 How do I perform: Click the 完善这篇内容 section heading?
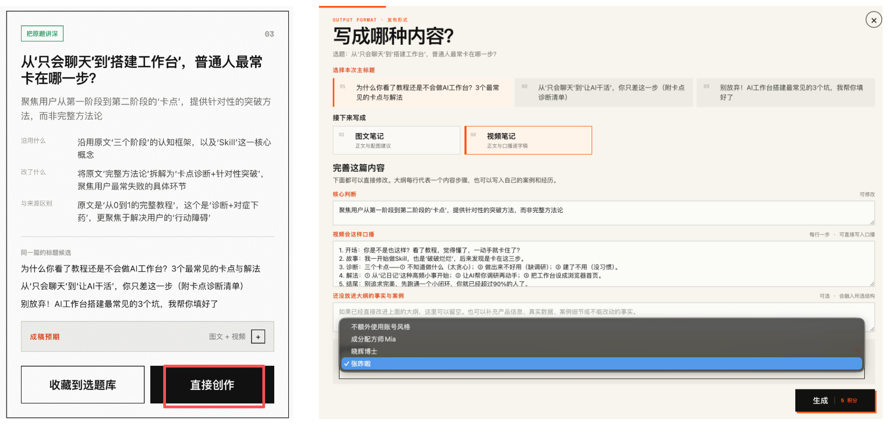click(x=359, y=168)
